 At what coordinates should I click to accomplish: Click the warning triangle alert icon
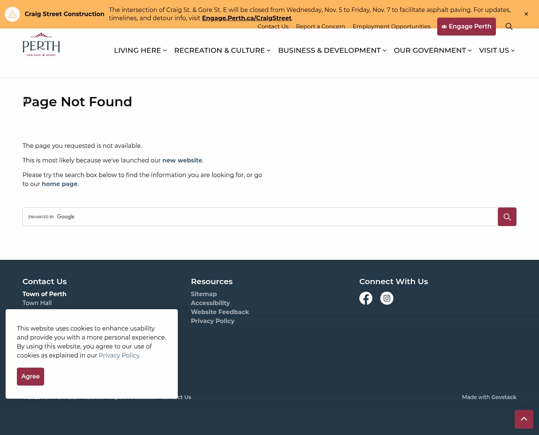12,14
